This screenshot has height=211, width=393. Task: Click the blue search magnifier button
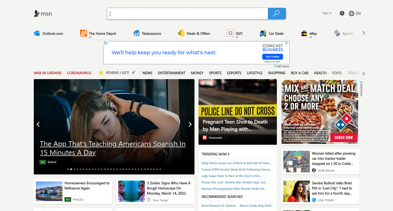click(x=277, y=14)
